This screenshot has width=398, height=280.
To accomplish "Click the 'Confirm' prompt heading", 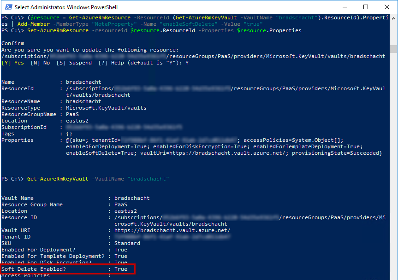I will click(13, 43).
